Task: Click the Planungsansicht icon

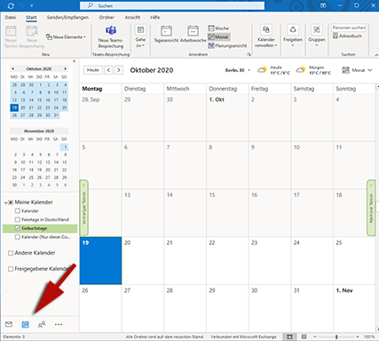Action: click(211, 45)
